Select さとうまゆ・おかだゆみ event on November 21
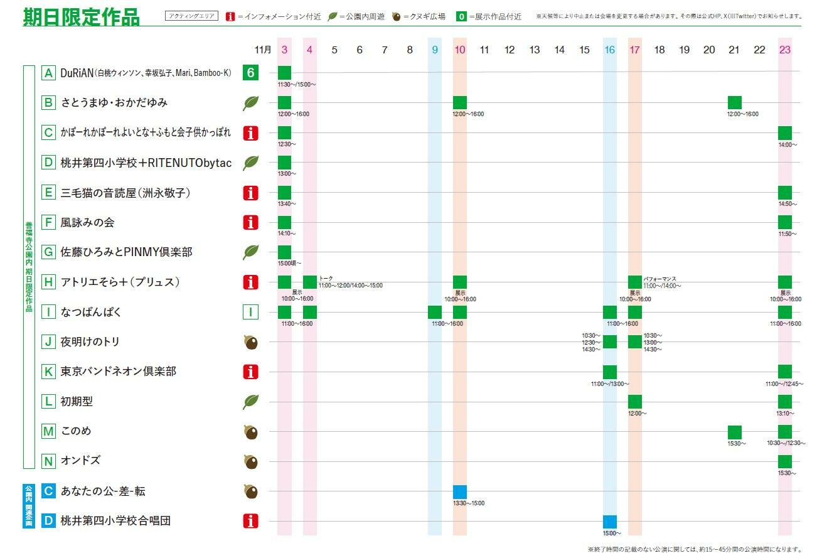The width and height of the screenshot is (822, 558). click(x=735, y=102)
